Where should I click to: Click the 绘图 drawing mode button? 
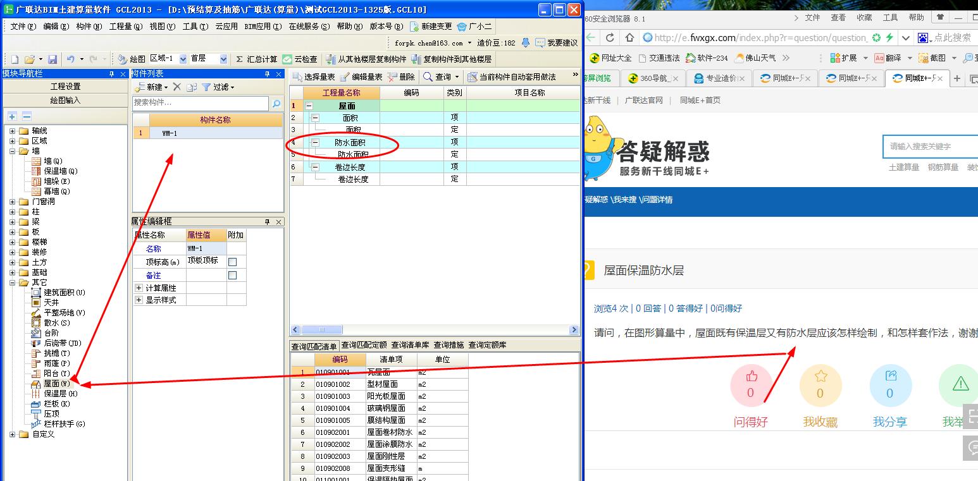[132, 59]
